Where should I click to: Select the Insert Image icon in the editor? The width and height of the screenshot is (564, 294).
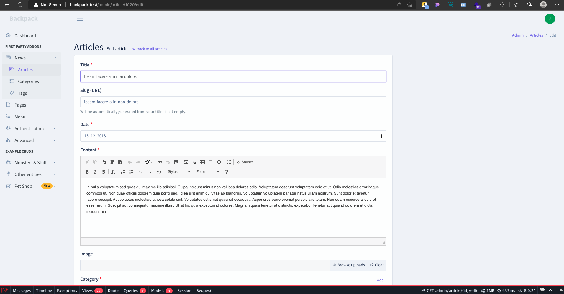pyautogui.click(x=186, y=162)
